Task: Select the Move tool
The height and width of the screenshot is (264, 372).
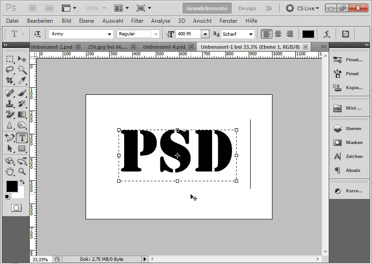Action: coord(22,59)
